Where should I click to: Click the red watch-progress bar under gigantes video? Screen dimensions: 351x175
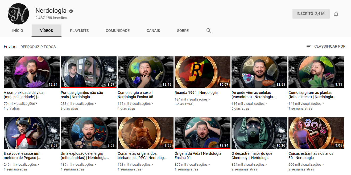tap(89, 87)
